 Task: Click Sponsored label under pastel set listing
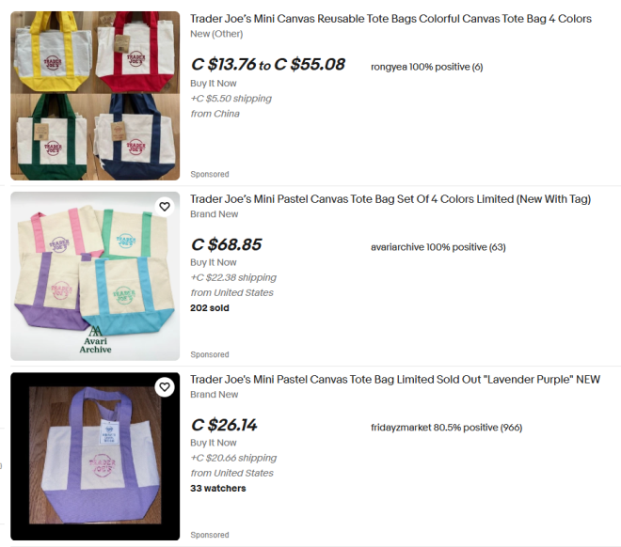point(209,354)
